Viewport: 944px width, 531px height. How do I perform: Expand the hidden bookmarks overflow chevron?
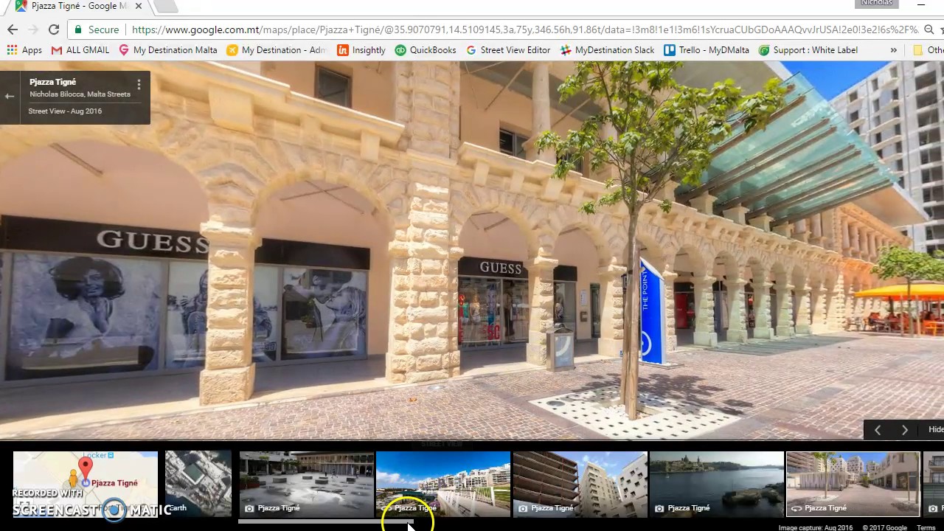coord(893,50)
